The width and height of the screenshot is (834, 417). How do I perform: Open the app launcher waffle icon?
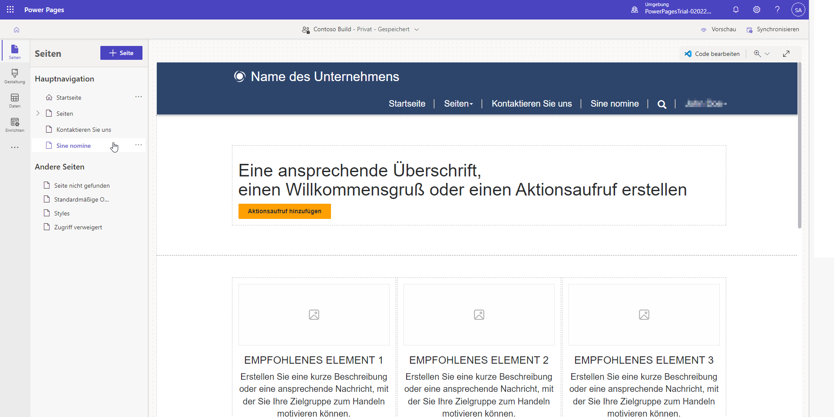[10, 10]
